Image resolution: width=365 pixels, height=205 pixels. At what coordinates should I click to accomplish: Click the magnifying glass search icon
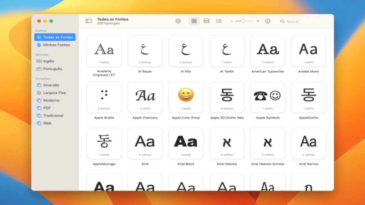tap(282, 21)
